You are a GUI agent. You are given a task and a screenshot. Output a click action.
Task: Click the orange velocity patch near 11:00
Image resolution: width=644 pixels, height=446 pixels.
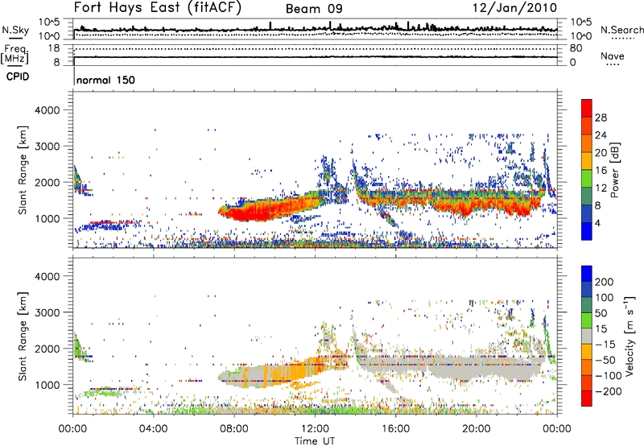point(298,370)
